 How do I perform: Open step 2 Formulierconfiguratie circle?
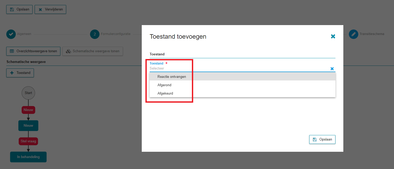point(95,34)
